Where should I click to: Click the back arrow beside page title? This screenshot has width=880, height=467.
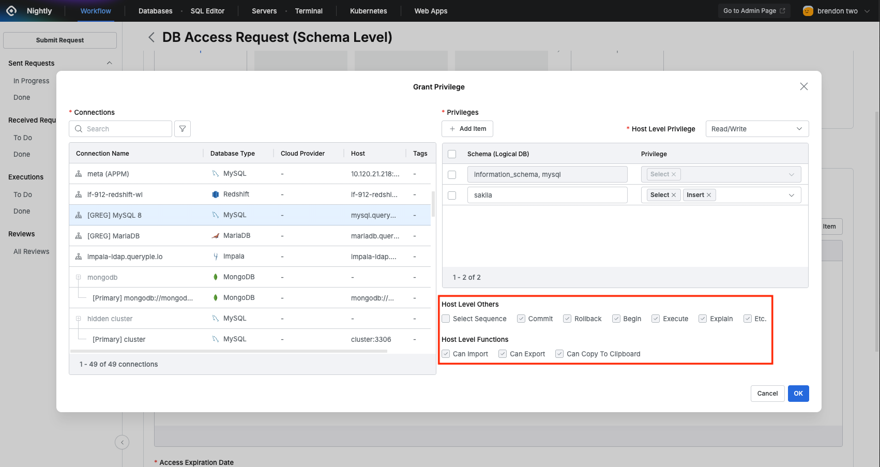pyautogui.click(x=151, y=37)
